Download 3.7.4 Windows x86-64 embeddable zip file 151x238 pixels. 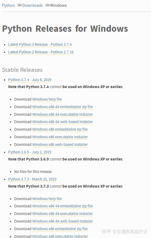click(x=62, y=107)
